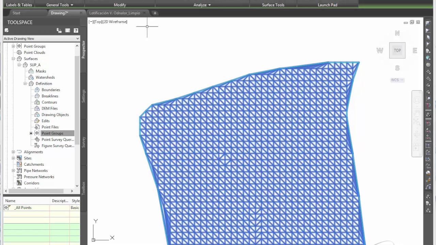The width and height of the screenshot is (436, 245).
Task: Click the DEM Files node icon
Action: (37, 109)
